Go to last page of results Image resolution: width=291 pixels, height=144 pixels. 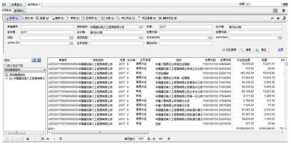coord(21,138)
